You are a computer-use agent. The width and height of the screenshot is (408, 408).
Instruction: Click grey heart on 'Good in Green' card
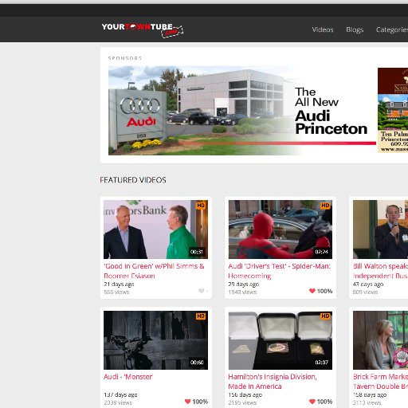click(202, 291)
